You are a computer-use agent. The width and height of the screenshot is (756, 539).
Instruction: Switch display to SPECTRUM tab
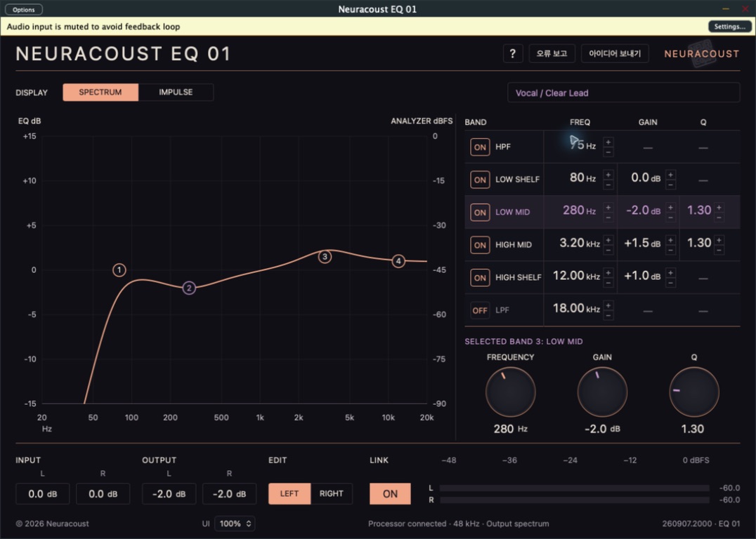point(100,92)
